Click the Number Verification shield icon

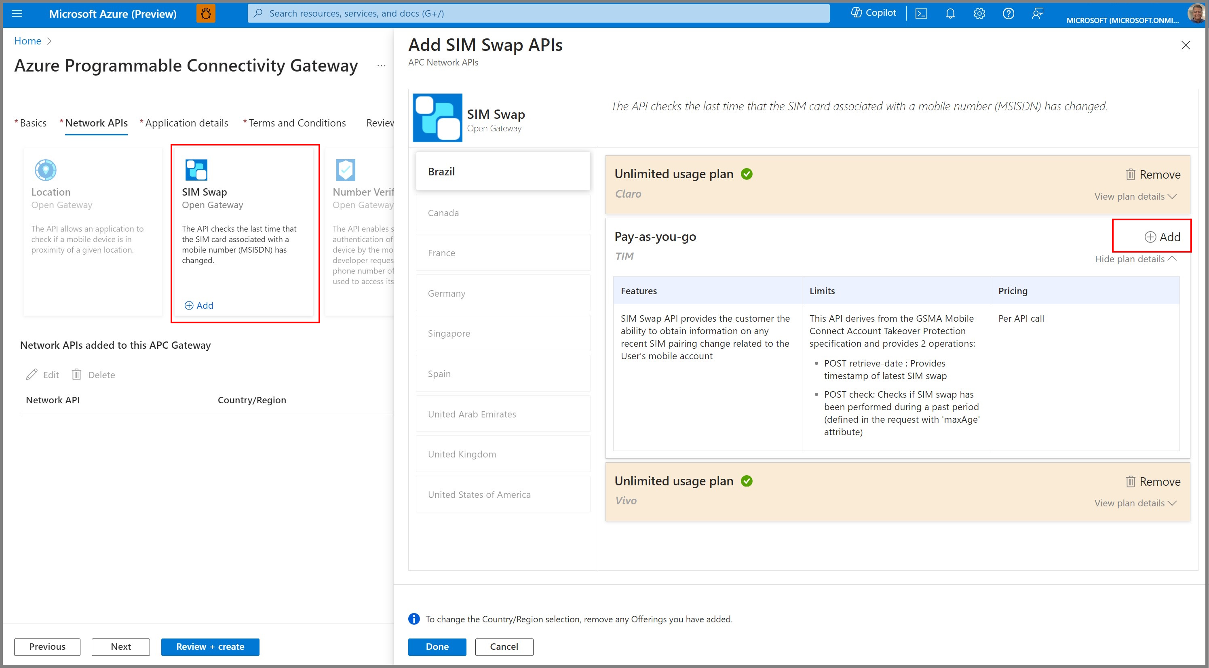346,170
